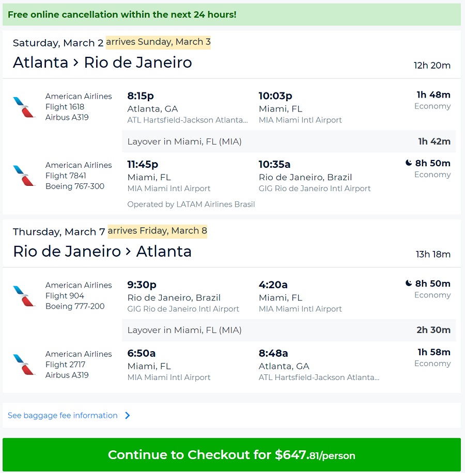The image size is (465, 473).
Task: Click 'Operated by LATAM Airlines Brasil' note
Action: [x=191, y=204]
